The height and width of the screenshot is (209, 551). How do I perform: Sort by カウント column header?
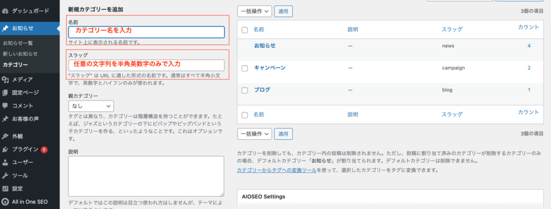(528, 27)
